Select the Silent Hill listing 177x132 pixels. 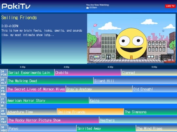(x=135, y=81)
